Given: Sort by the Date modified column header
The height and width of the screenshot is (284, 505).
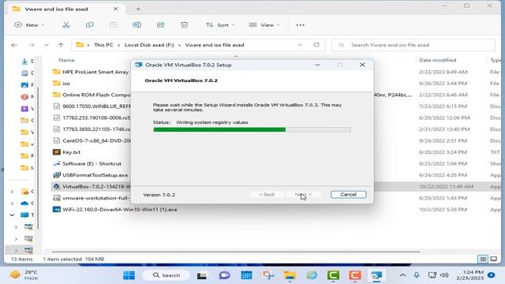Looking at the screenshot, I should 437,60.
